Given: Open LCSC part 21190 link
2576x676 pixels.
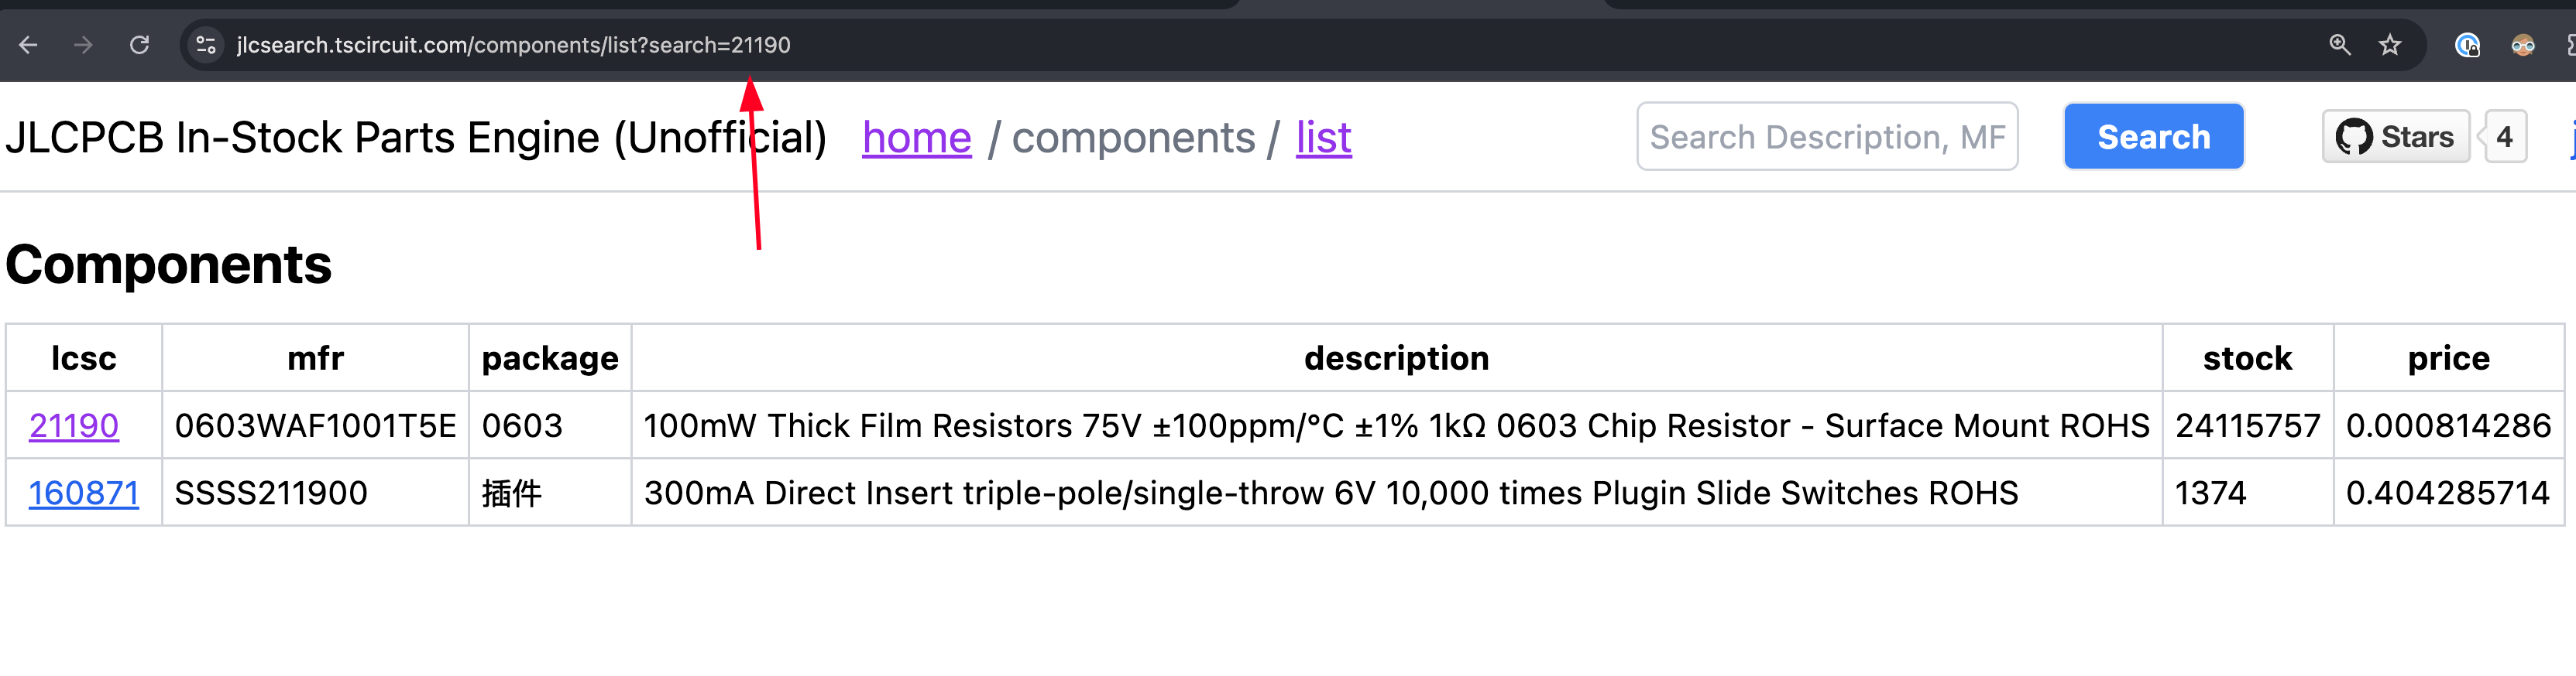Looking at the screenshot, I should coord(74,426).
